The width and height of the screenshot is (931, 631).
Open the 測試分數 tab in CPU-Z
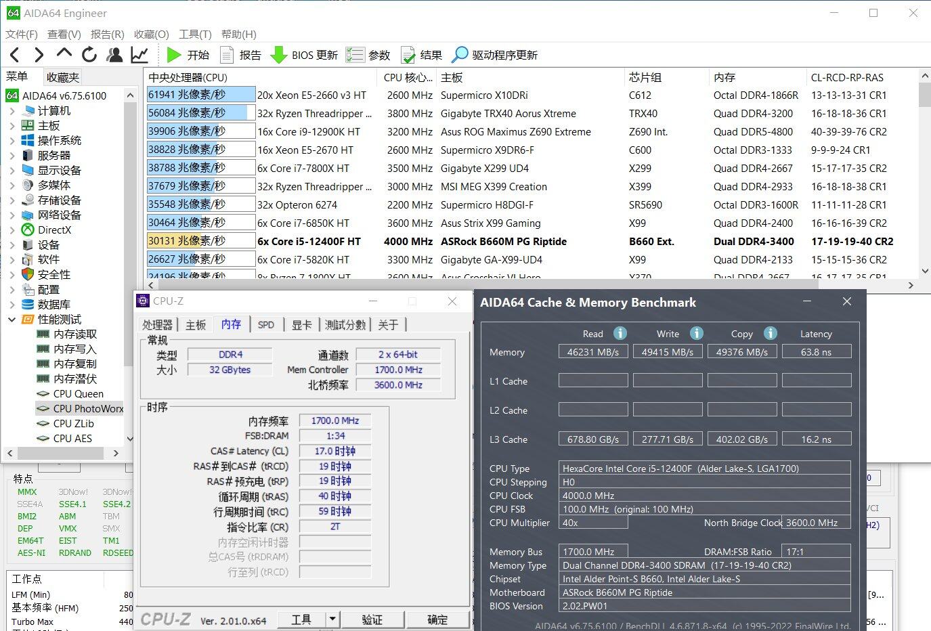coord(345,325)
